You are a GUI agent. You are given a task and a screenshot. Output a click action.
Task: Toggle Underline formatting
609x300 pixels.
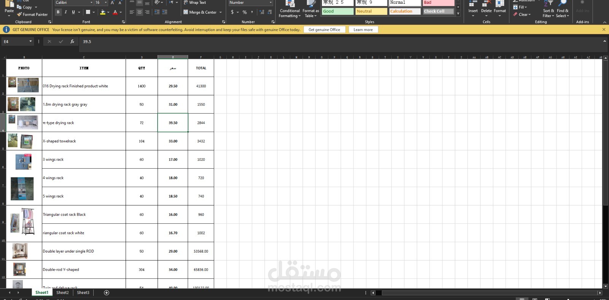pyautogui.click(x=73, y=12)
